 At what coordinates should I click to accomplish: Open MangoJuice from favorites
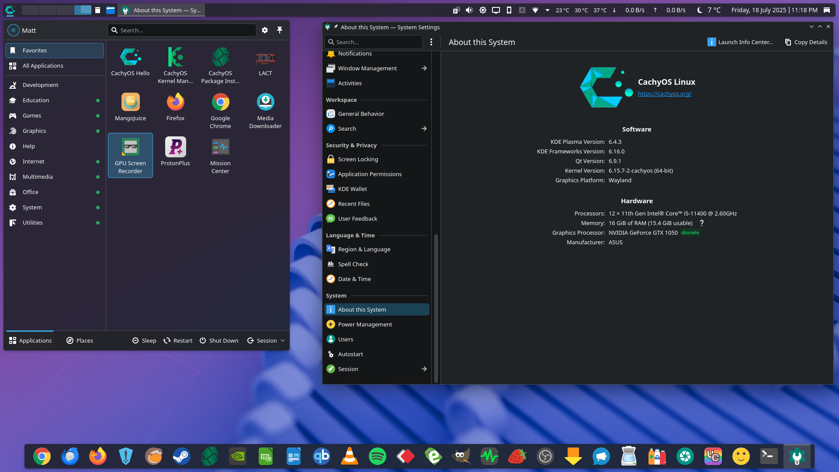(130, 103)
